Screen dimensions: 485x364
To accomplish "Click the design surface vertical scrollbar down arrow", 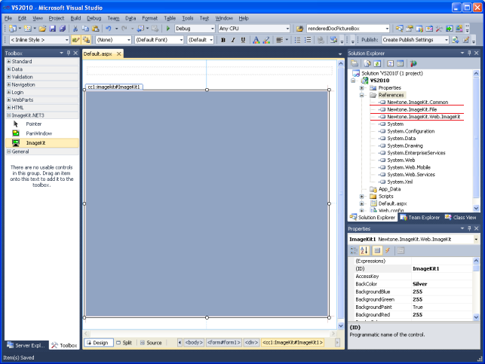I will pyautogui.click(x=341, y=326).
